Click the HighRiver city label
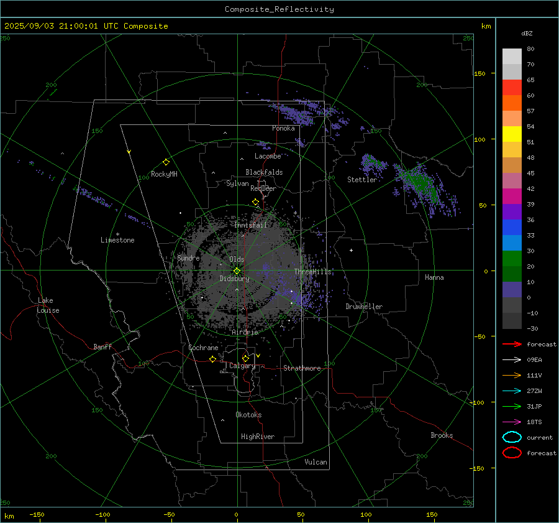Viewport: 559px width, 523px height. click(258, 437)
